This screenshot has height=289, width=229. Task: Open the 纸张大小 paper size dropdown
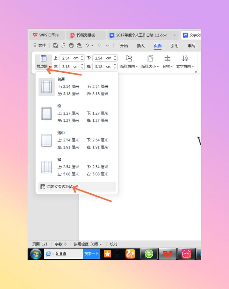(150, 62)
